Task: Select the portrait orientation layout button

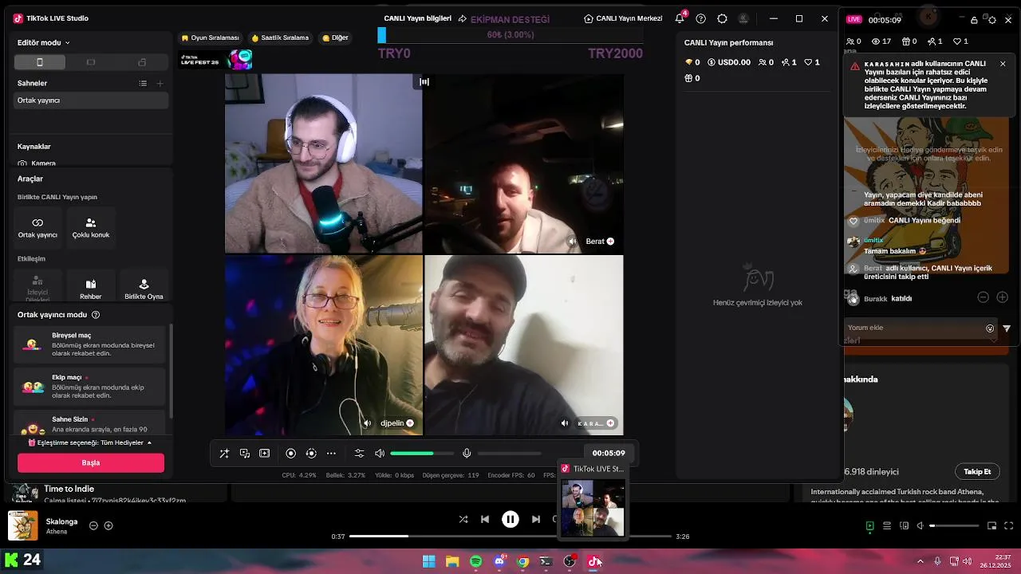Action: pos(40,62)
